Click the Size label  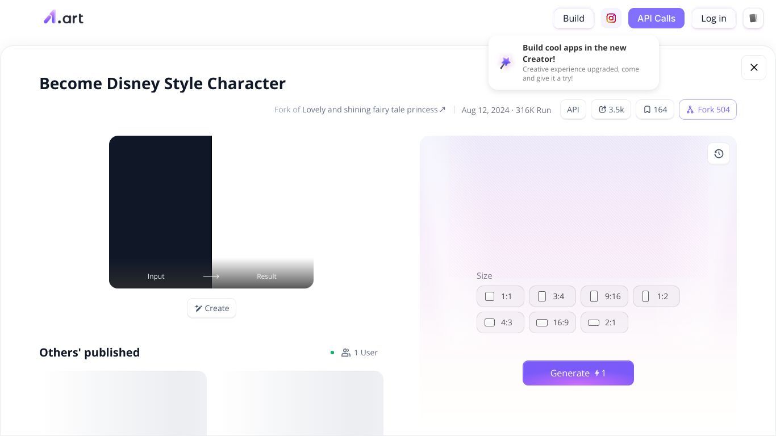tap(484, 276)
